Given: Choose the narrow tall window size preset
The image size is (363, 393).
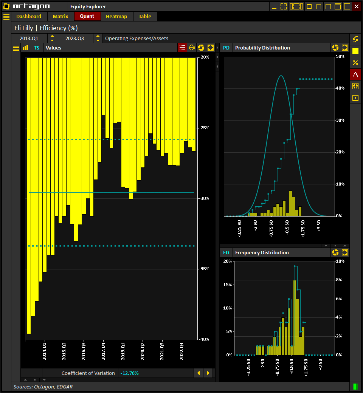Looking at the screenshot, I should 319,6.
